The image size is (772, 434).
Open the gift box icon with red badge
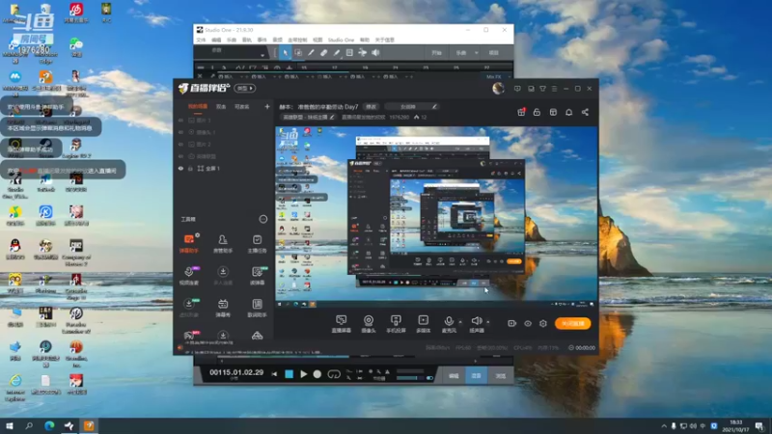(x=521, y=112)
